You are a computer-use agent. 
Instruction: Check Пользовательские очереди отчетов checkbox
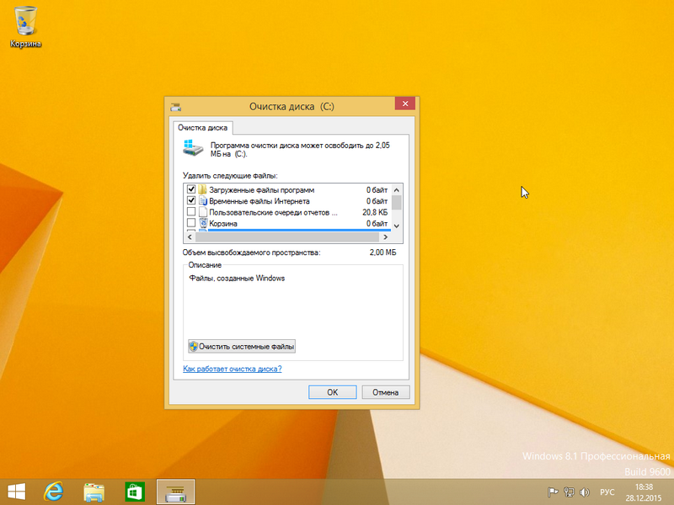click(191, 213)
